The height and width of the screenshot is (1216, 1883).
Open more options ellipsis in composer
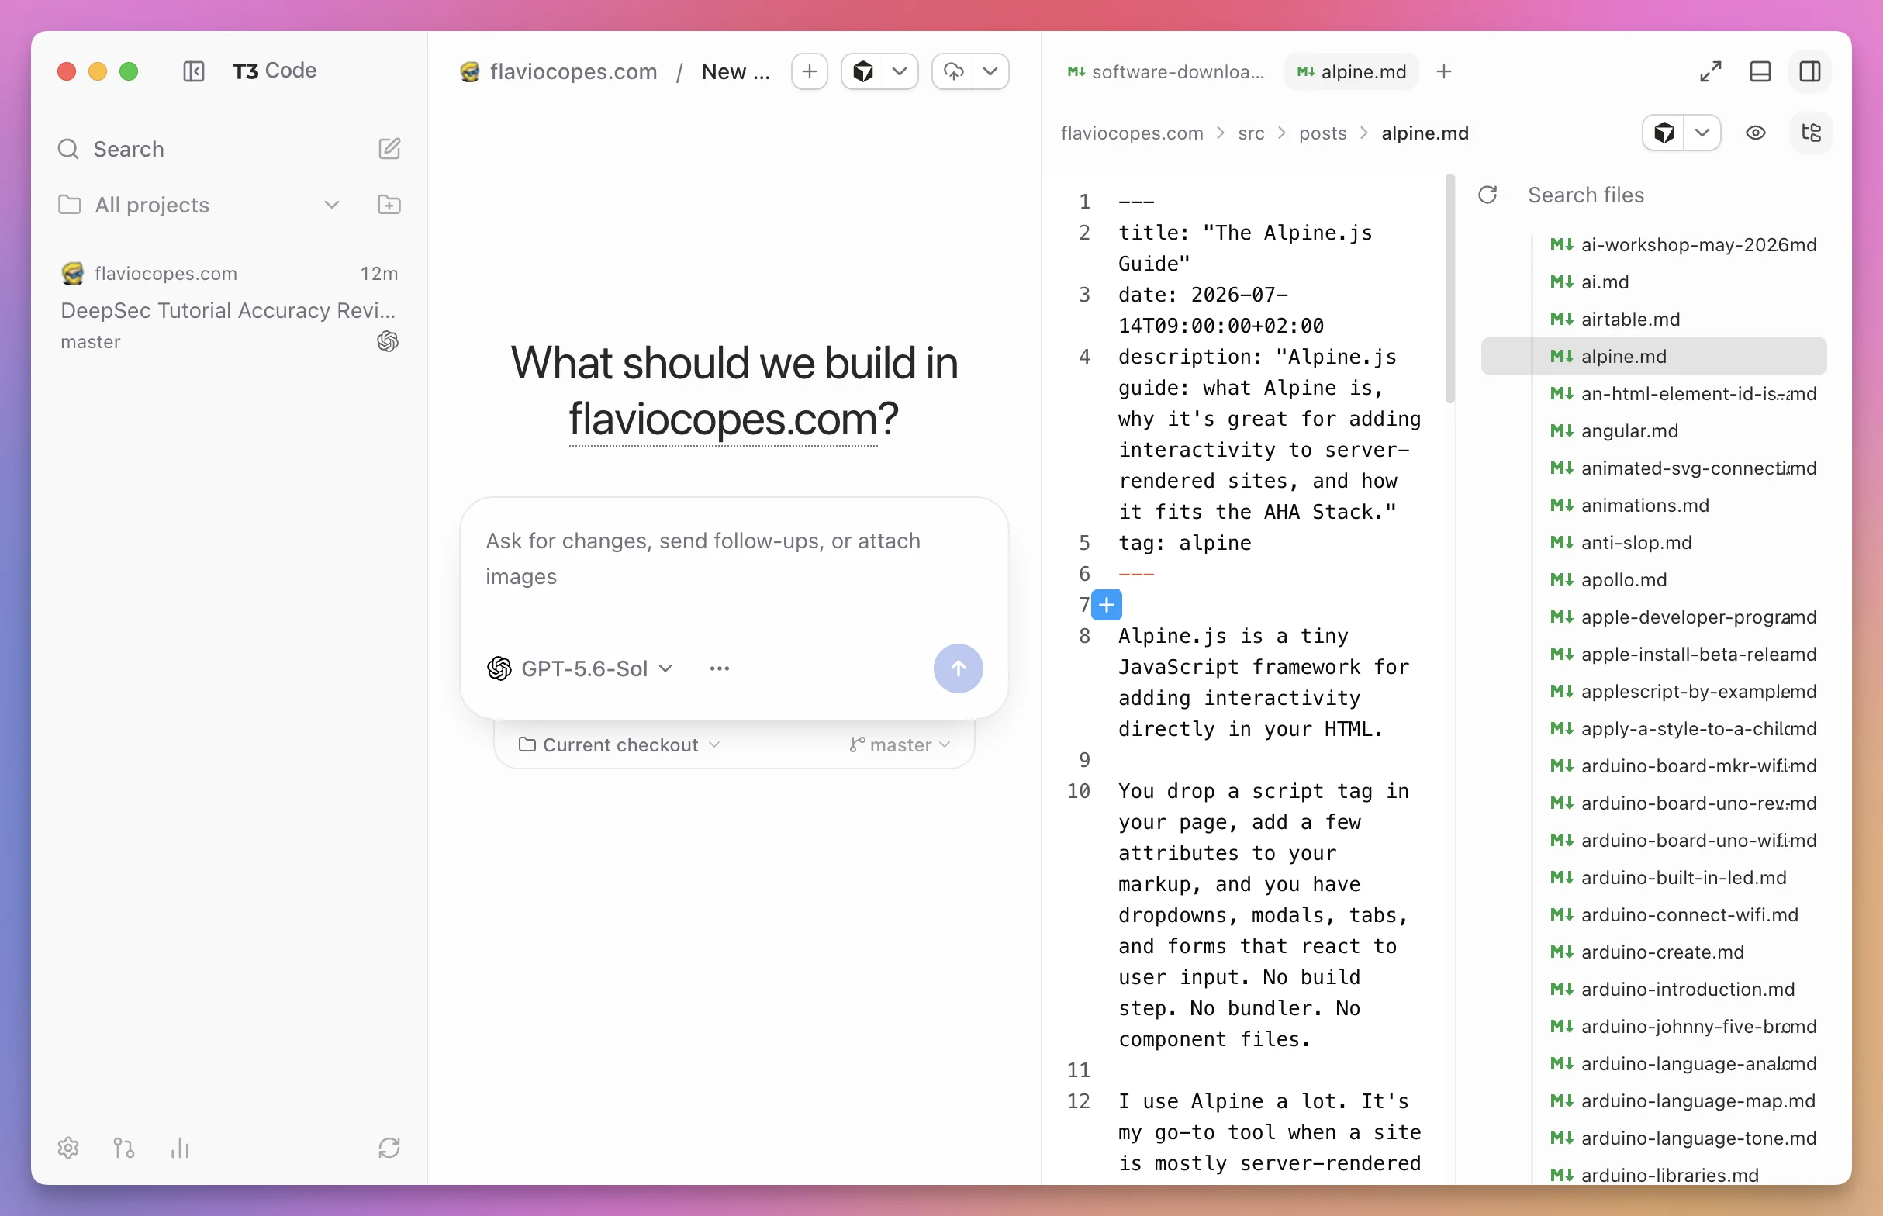(719, 668)
